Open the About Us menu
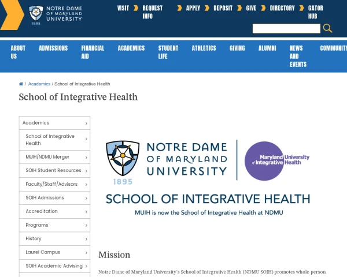 coord(18,52)
